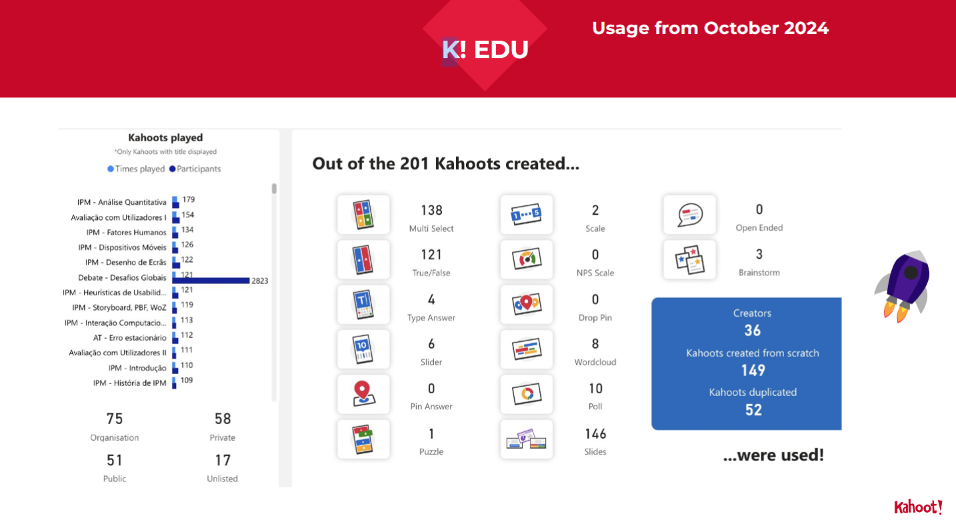Select the NPS Scale gauge icon

[x=527, y=259]
